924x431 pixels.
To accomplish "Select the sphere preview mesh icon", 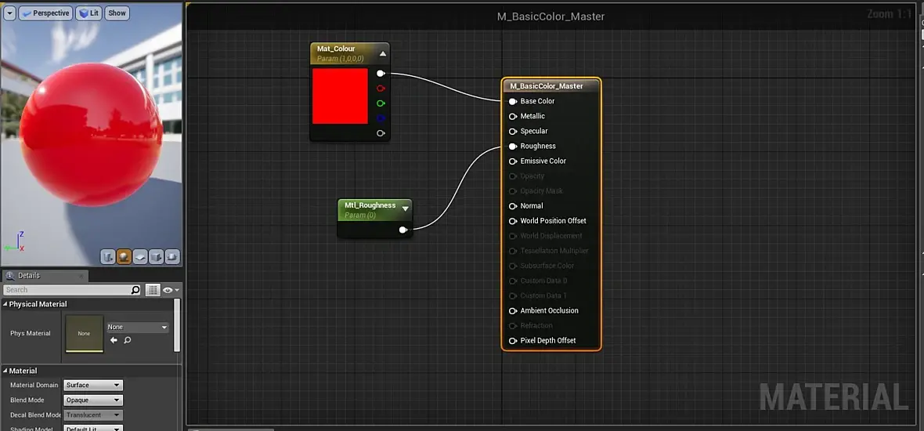I will click(124, 257).
